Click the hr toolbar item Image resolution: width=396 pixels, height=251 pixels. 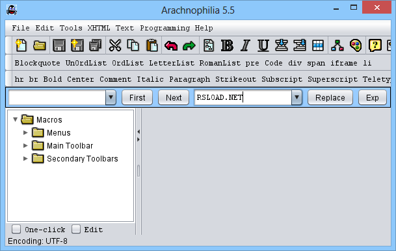(20, 79)
